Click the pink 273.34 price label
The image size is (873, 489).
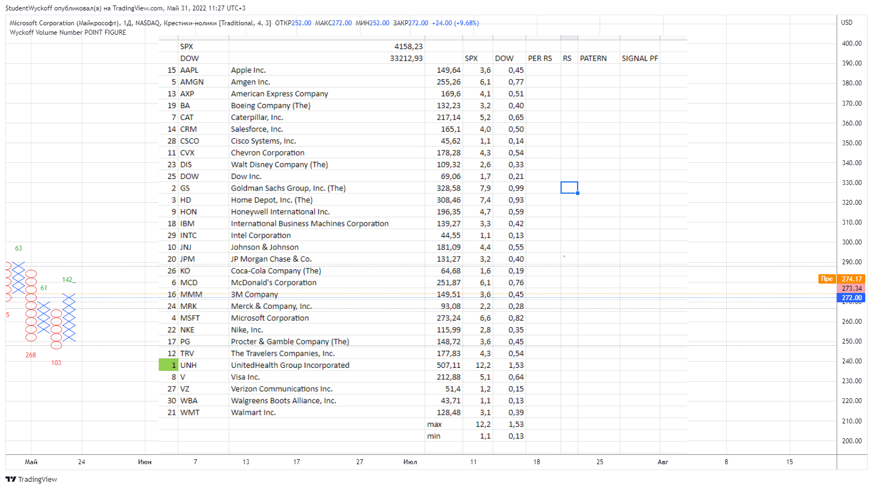(851, 289)
